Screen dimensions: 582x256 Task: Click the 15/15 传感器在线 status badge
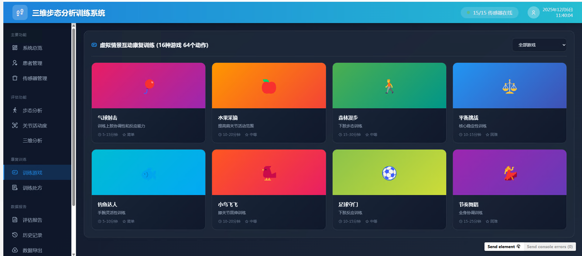pyautogui.click(x=489, y=13)
